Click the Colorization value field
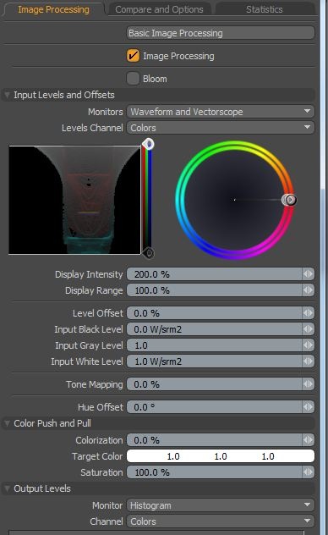The width and height of the screenshot is (328, 535). (214, 440)
